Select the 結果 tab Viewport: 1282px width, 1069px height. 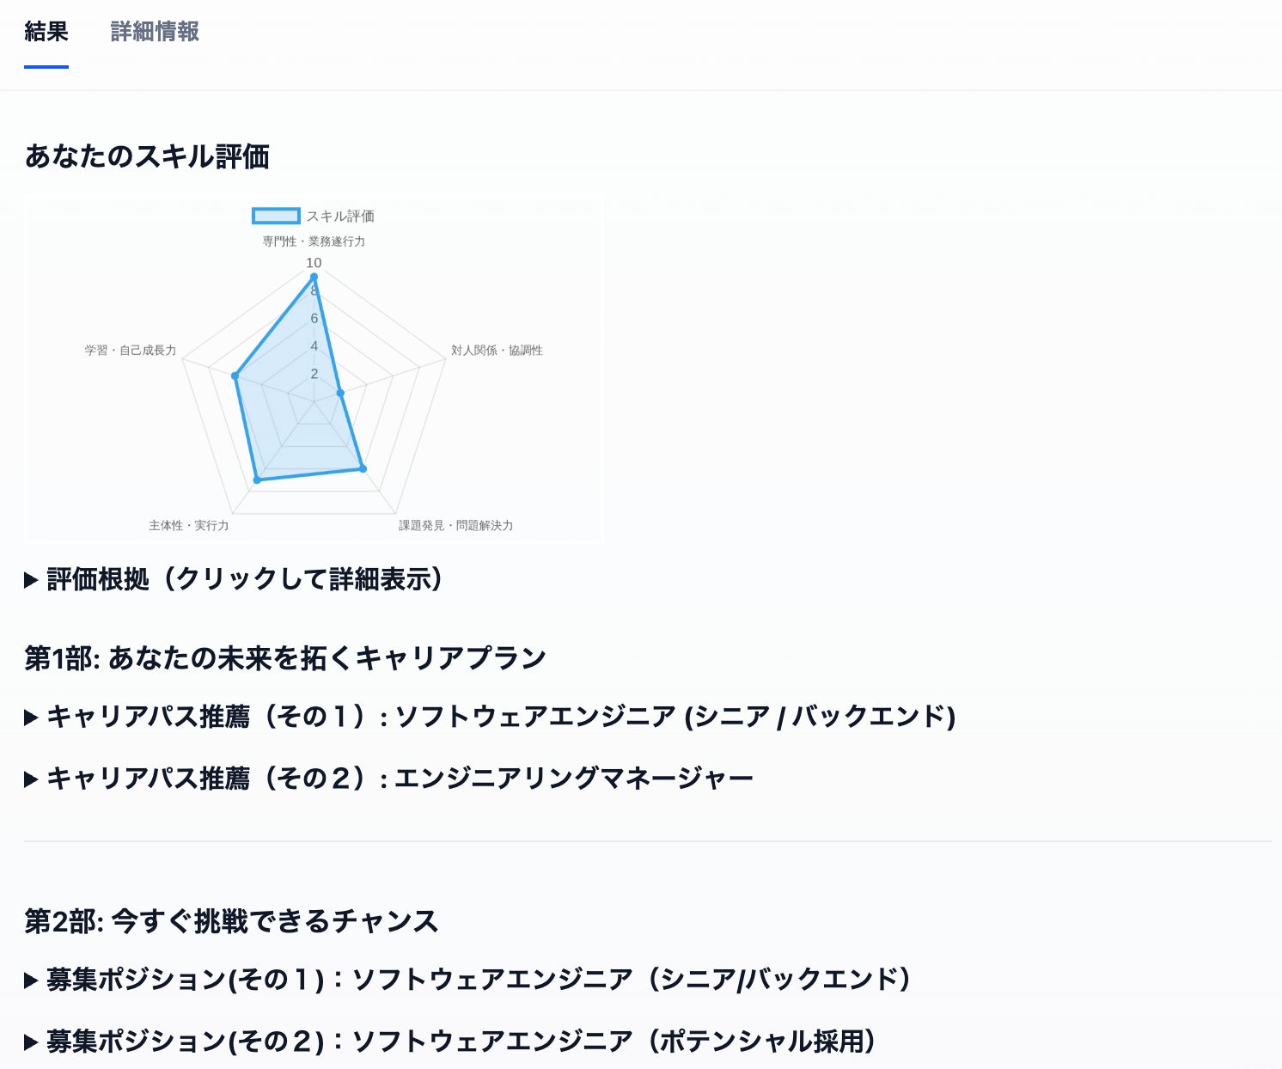point(46,32)
